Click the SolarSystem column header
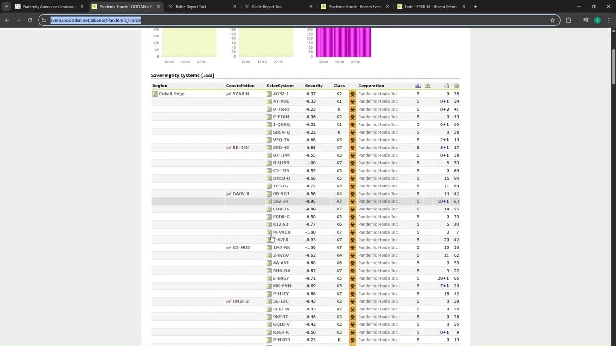 click(x=280, y=86)
